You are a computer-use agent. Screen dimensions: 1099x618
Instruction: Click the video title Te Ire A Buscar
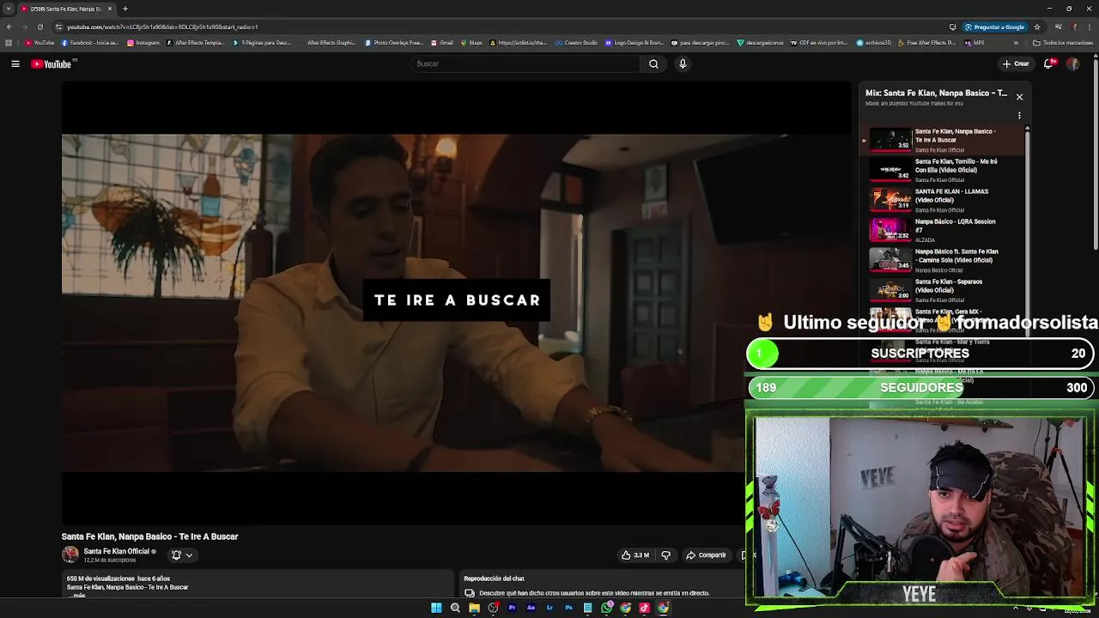(149, 536)
